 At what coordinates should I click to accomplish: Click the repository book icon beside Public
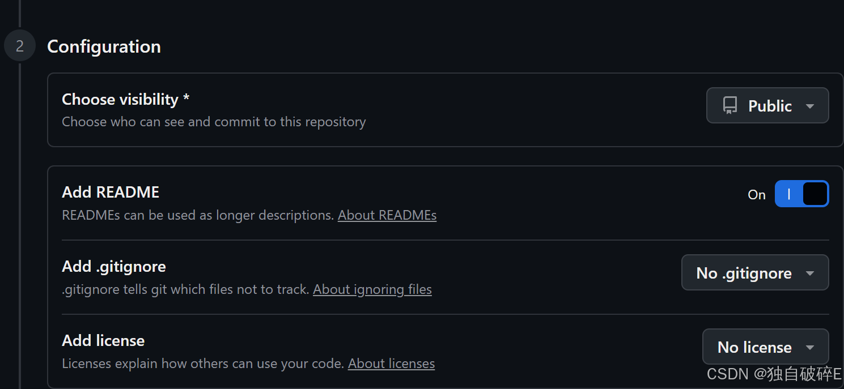730,106
